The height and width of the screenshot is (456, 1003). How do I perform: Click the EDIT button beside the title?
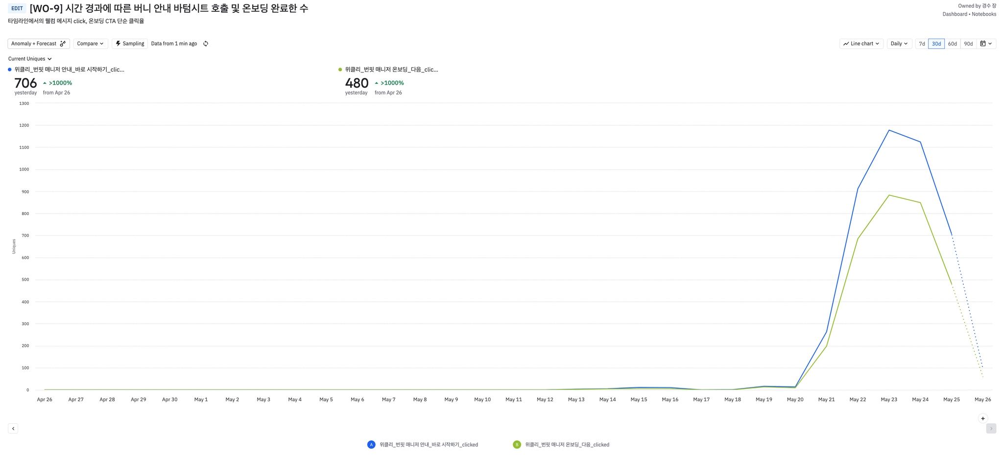click(x=17, y=8)
